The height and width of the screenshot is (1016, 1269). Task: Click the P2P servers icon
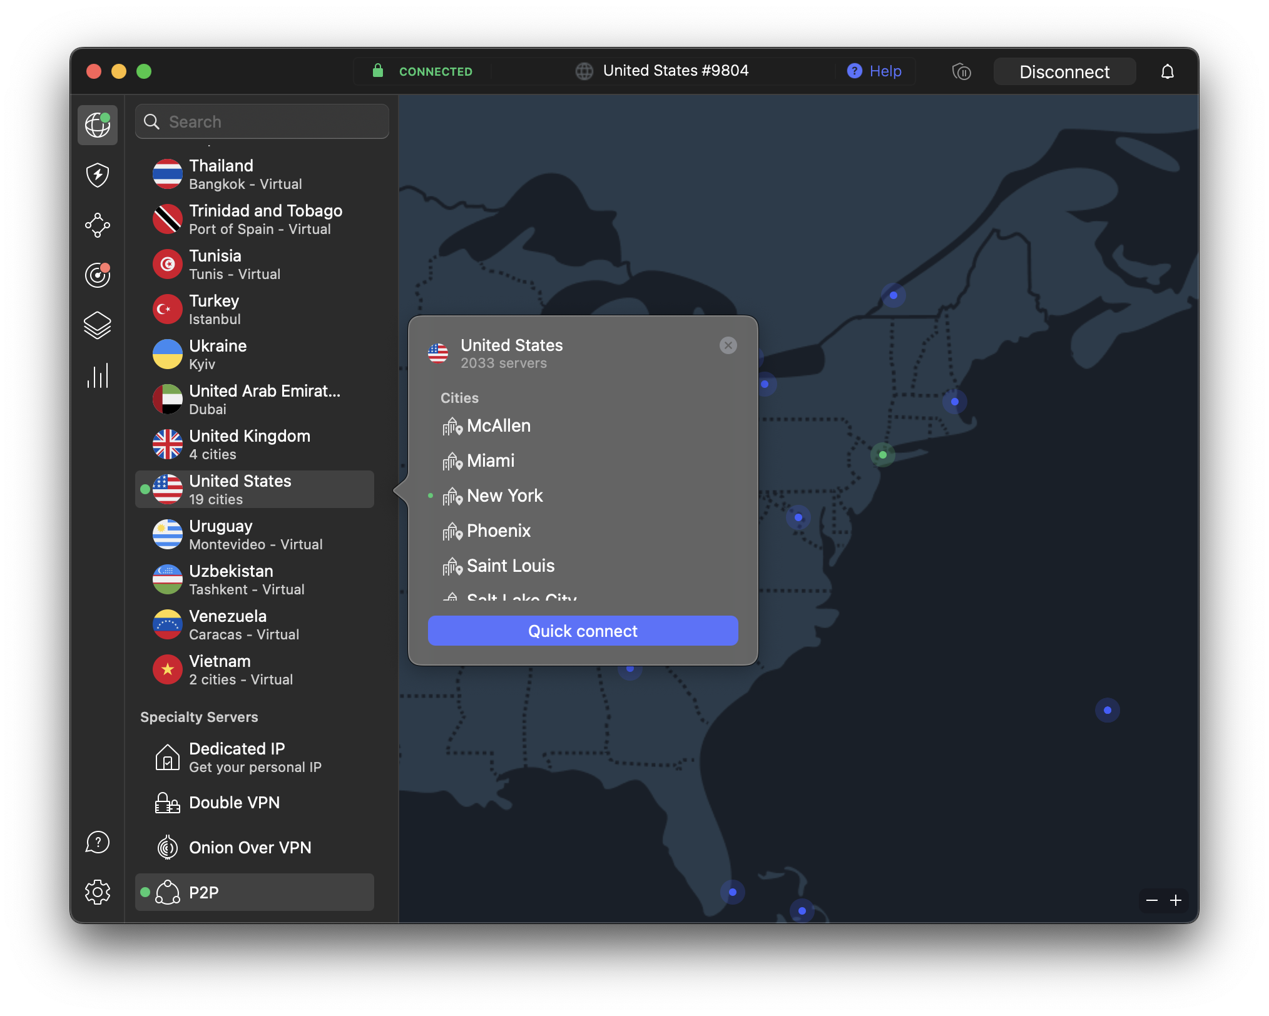(168, 892)
